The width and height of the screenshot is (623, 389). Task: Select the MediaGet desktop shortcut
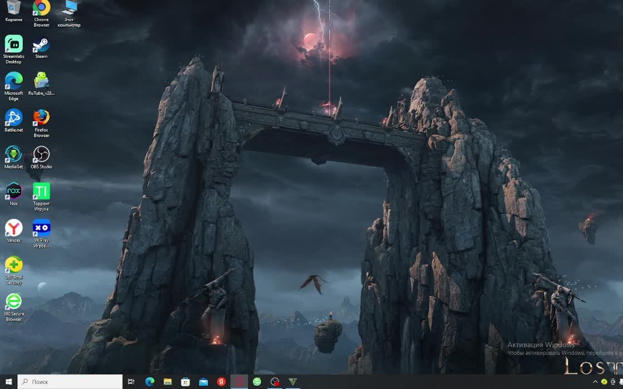[x=13, y=157]
